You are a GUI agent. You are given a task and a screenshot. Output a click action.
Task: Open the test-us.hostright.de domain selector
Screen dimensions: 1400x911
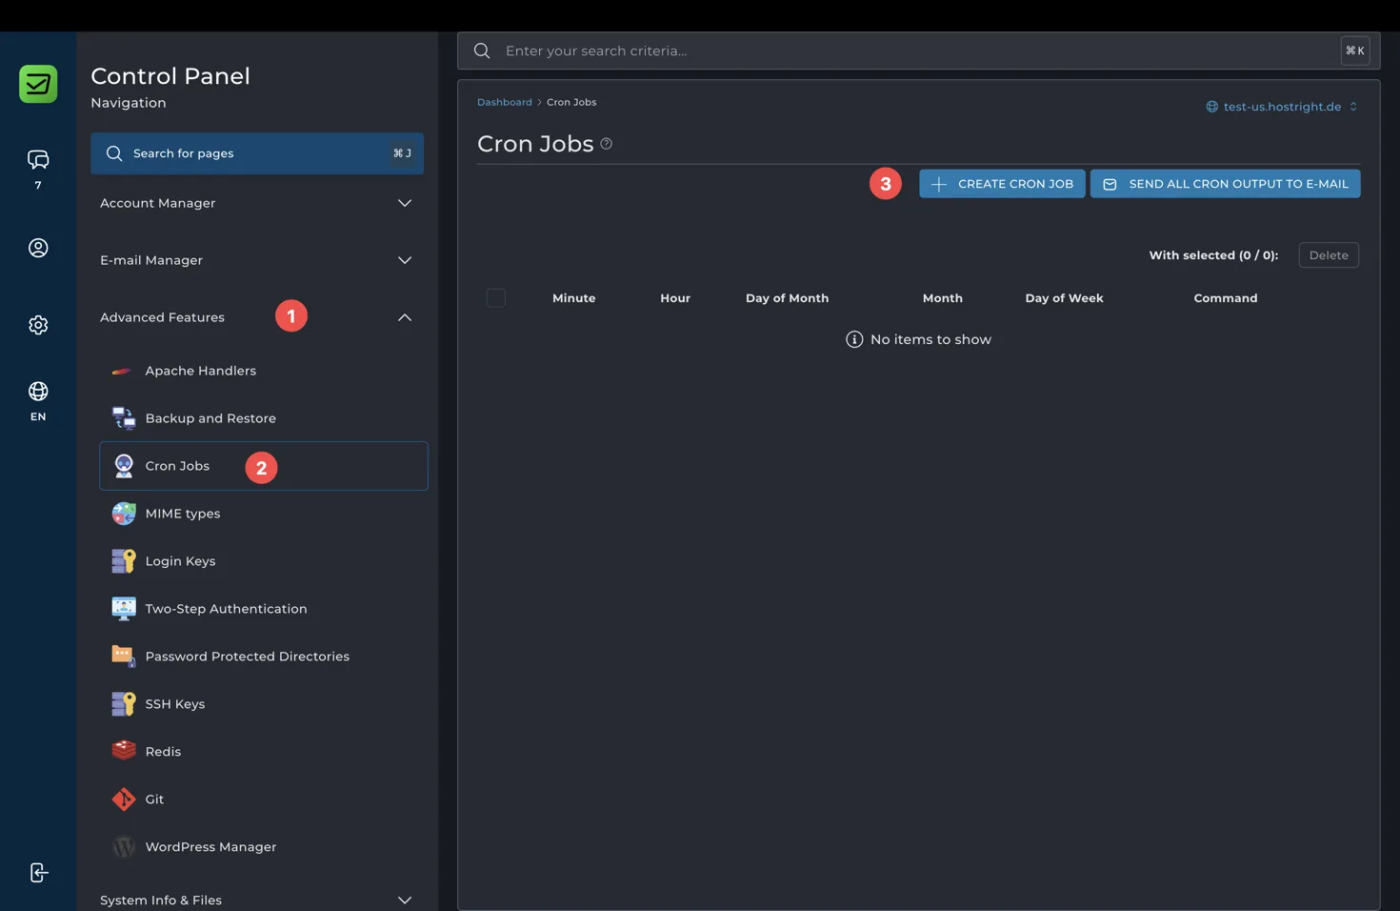point(1282,107)
